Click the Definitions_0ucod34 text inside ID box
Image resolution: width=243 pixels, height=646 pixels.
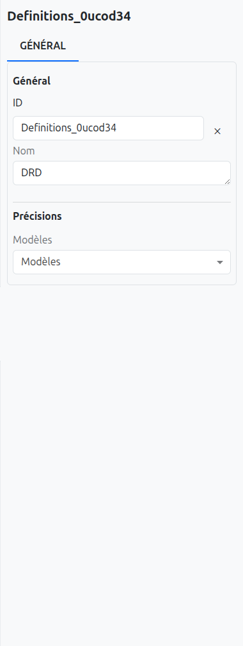click(68, 128)
